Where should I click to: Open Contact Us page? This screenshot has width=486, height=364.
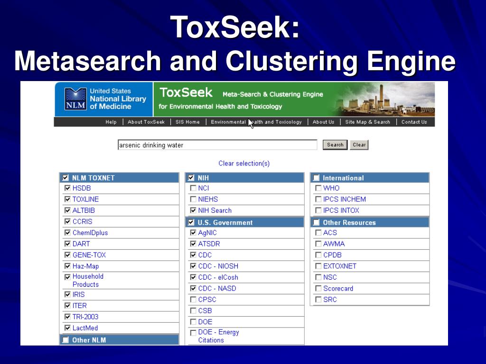pos(414,122)
